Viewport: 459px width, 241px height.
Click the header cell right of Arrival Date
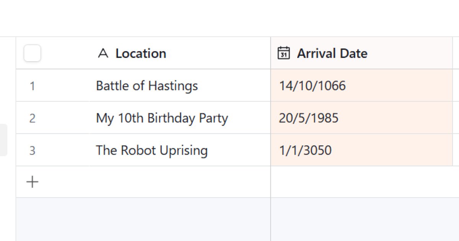[456, 53]
